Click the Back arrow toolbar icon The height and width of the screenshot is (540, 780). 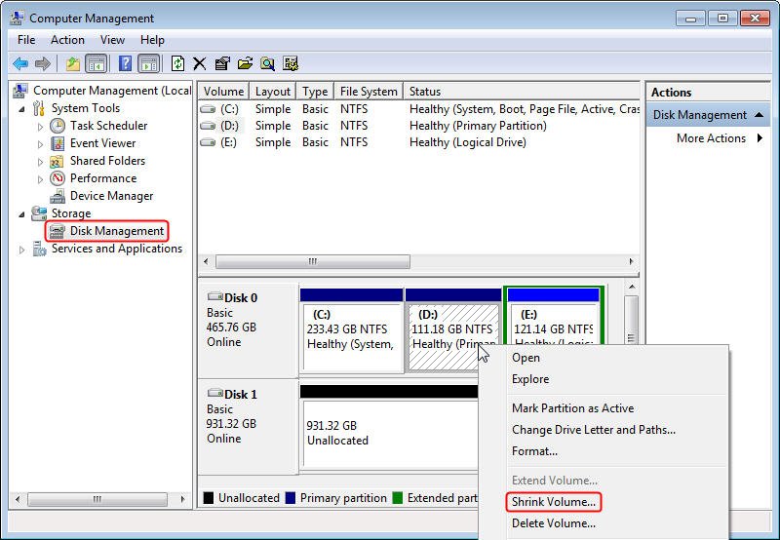20,63
